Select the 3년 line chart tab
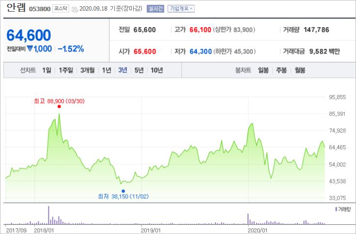The width and height of the screenshot is (356, 234). point(123,70)
